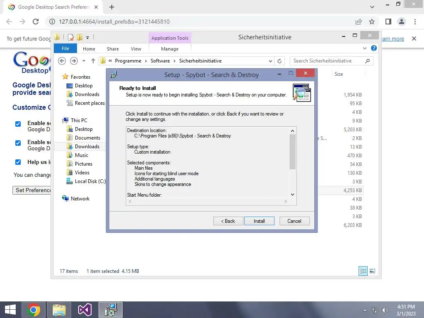424x318 pixels.
Task: Toggle the Help us improve checkbox
Action: (18, 162)
